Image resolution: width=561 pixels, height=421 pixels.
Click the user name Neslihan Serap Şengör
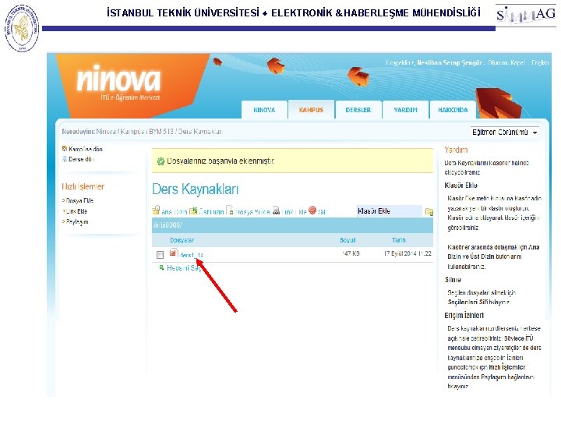point(450,62)
